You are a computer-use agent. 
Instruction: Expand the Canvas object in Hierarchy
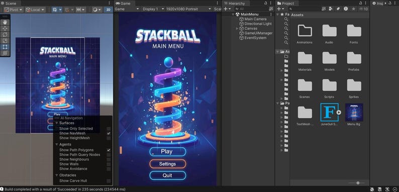point(237,29)
